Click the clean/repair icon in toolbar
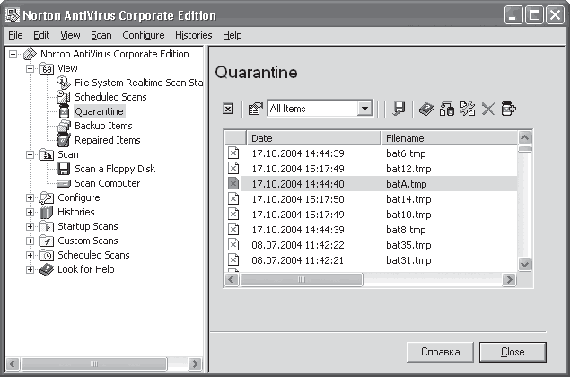The image size is (570, 377). [468, 109]
